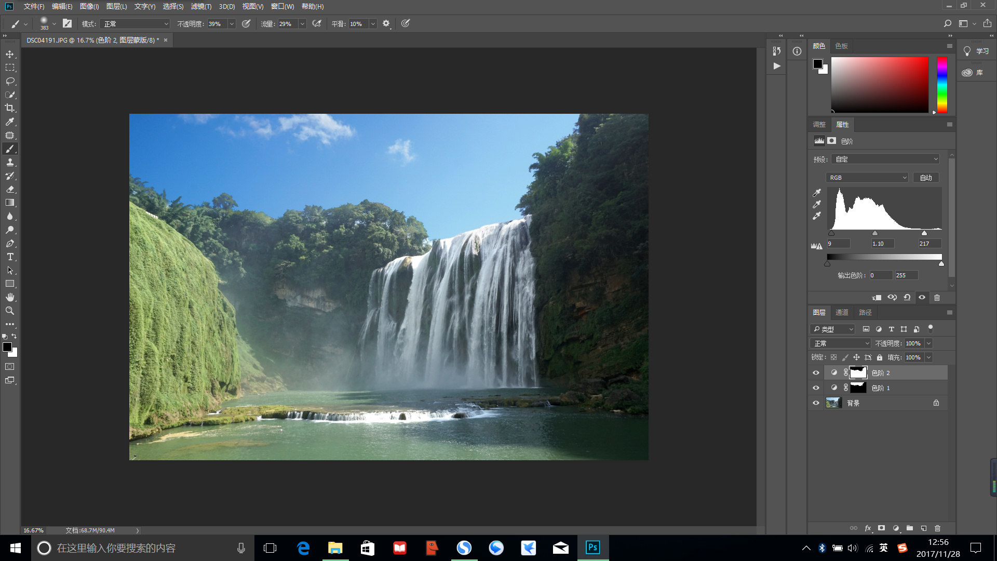Hide the 色阶 1 layer
Image resolution: width=997 pixels, height=561 pixels.
(x=816, y=388)
